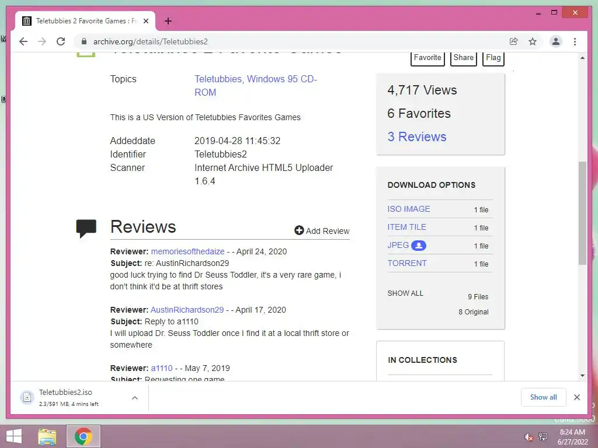
Task: Click the Addeddate value 2019-04-28 11:45:32
Action: point(237,141)
